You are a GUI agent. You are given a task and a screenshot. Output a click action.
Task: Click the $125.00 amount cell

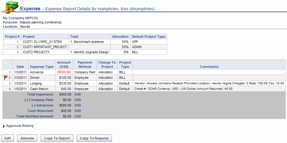pyautogui.click(x=64, y=78)
